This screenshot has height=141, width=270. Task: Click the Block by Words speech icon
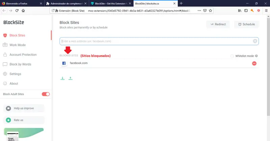coord(5,64)
